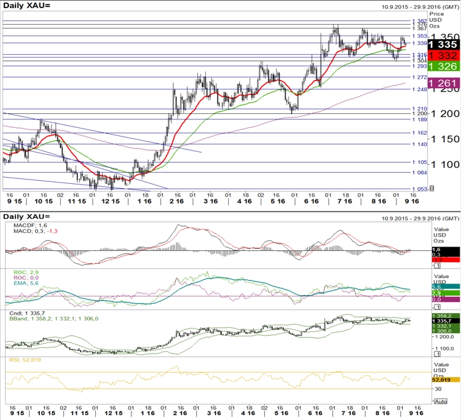Click the lower Daily XAU= indicator title

(x=27, y=216)
